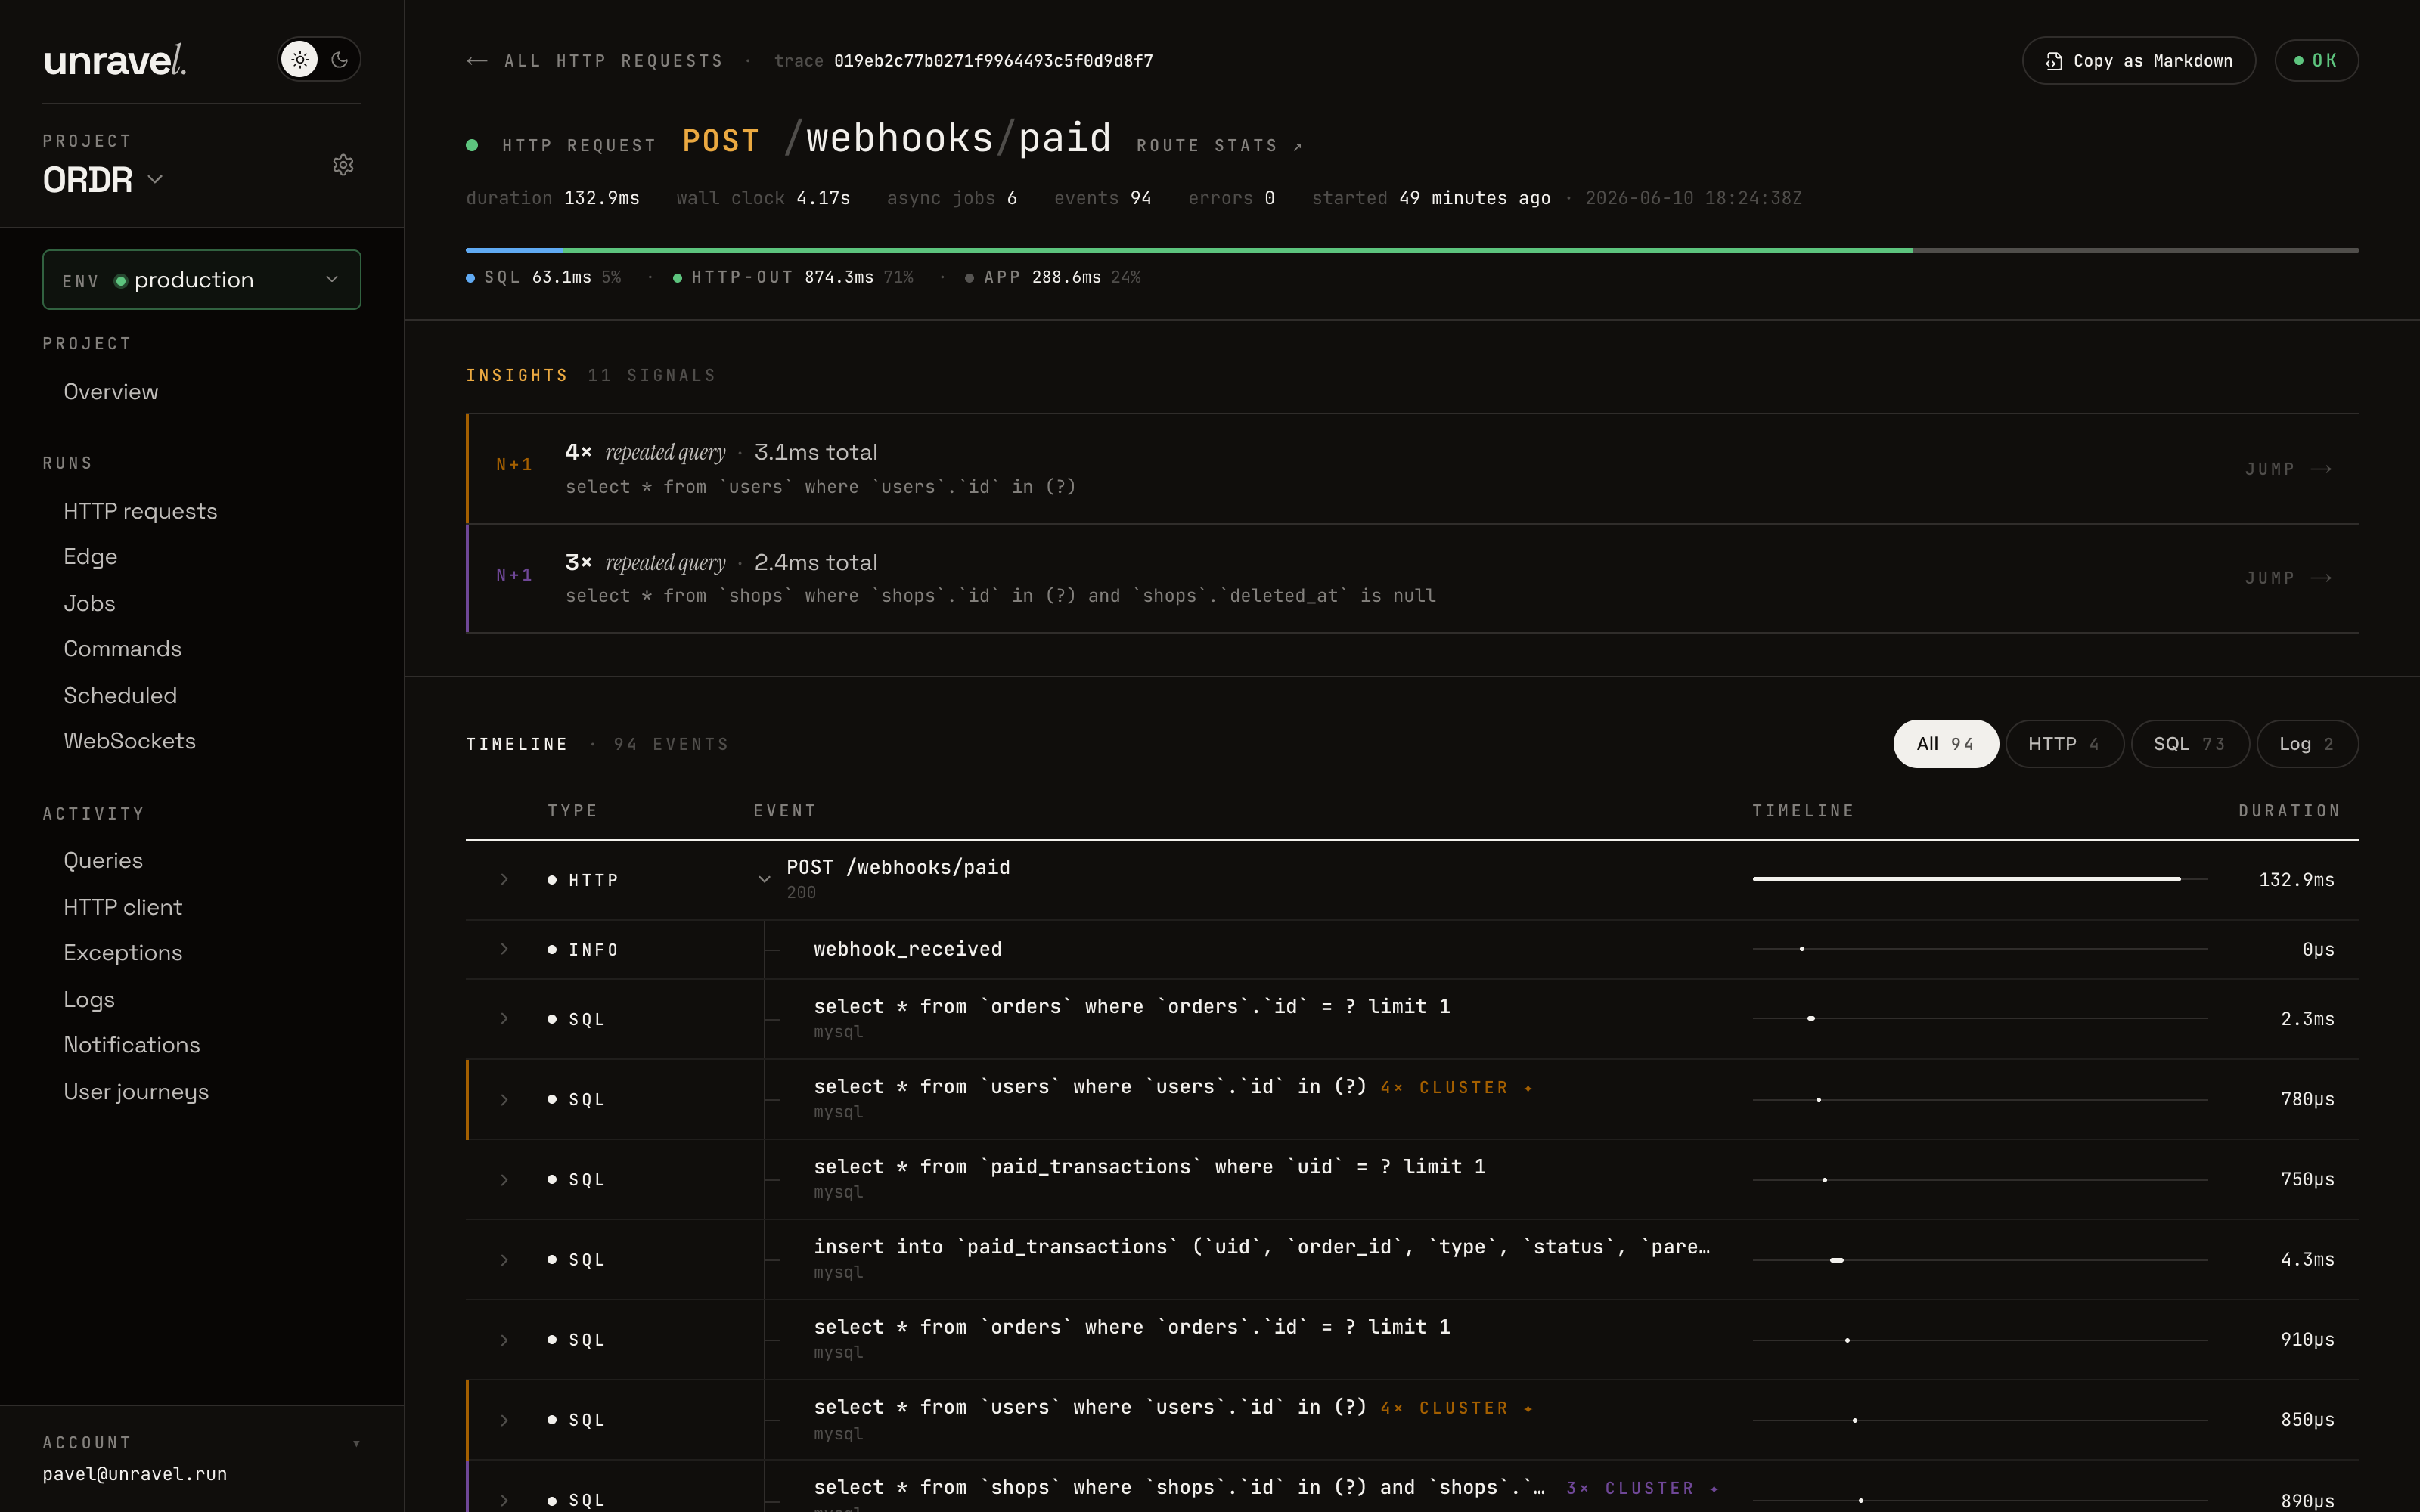This screenshot has height=1512, width=2420.
Task: Jump to the shops repeated query
Action: tap(2288, 578)
